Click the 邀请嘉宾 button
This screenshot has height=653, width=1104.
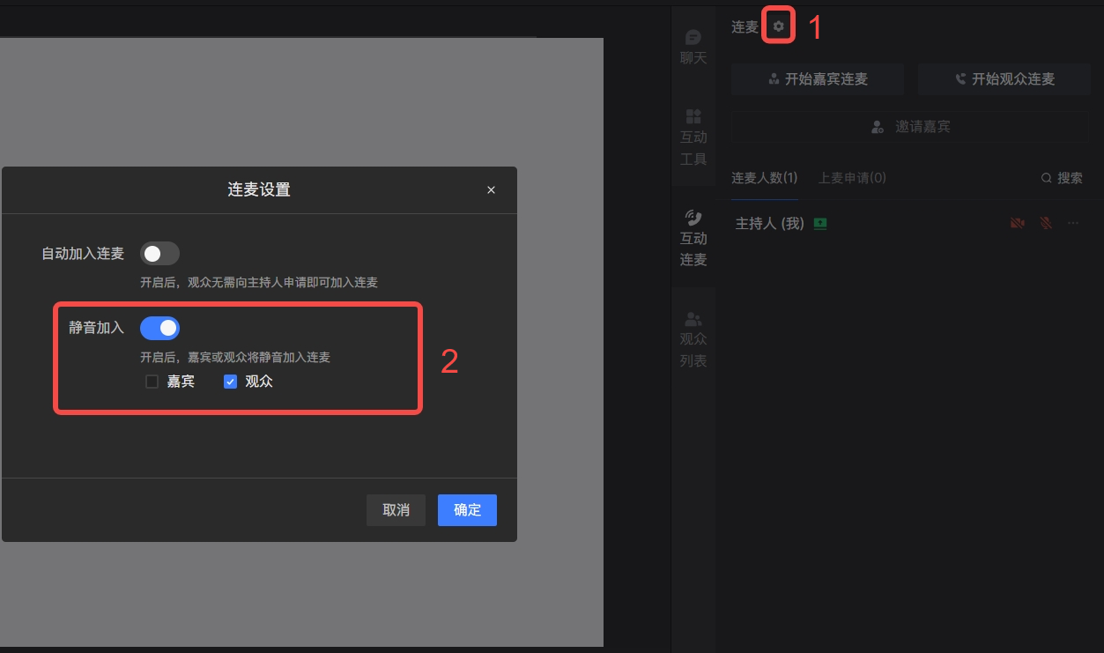(x=911, y=127)
